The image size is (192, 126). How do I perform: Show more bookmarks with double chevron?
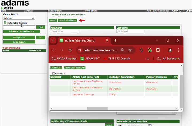pos(148,59)
